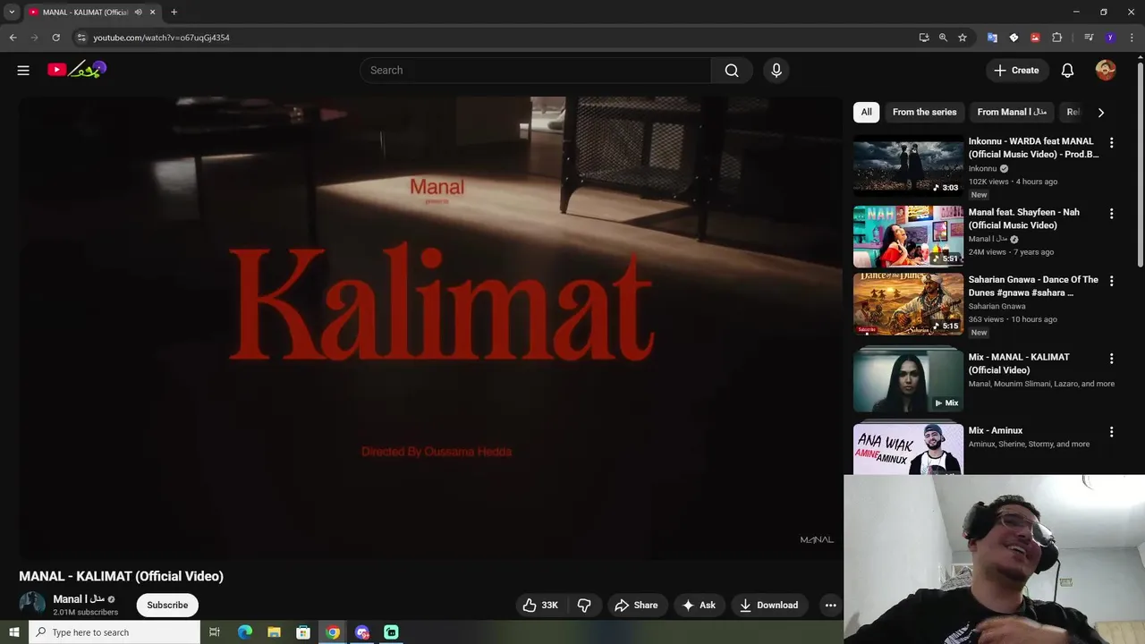Open Task View on the taskbar
This screenshot has height=644, width=1145.
tap(215, 632)
